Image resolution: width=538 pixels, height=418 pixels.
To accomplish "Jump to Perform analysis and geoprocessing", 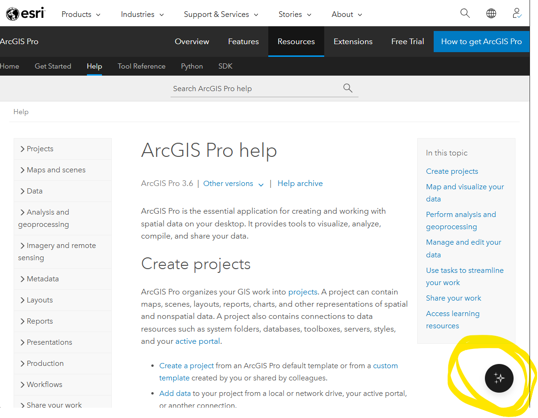I will click(x=461, y=220).
